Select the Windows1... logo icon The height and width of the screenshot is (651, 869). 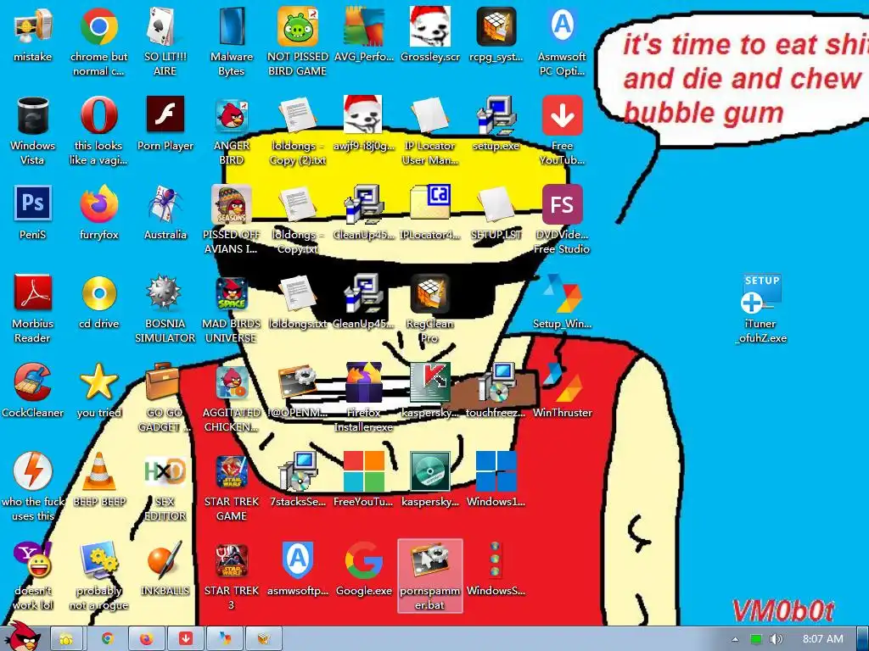click(x=496, y=471)
